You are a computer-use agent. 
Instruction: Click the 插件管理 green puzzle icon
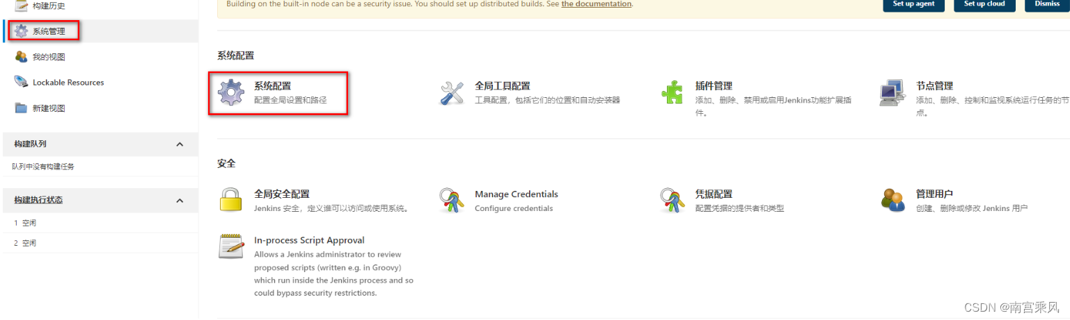tap(672, 93)
